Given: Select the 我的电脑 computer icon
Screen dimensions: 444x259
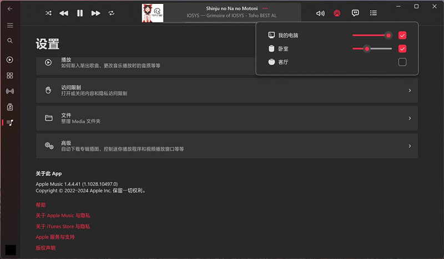Looking at the screenshot, I should pyautogui.click(x=271, y=35).
